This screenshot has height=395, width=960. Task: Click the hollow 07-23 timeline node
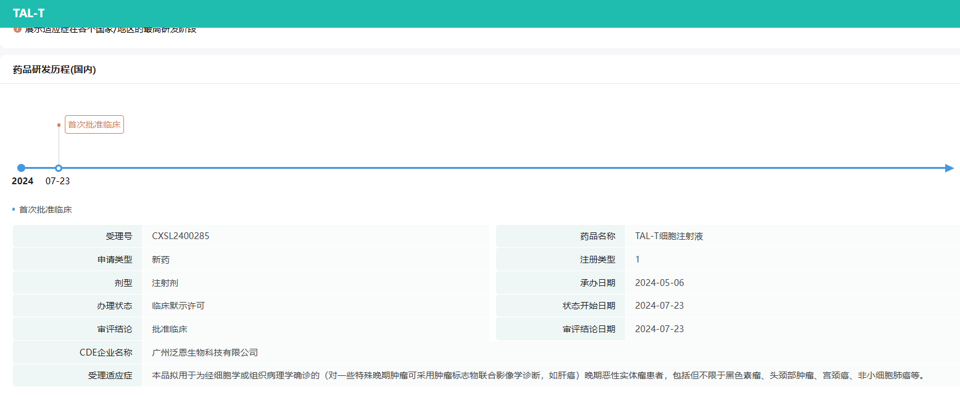(59, 168)
